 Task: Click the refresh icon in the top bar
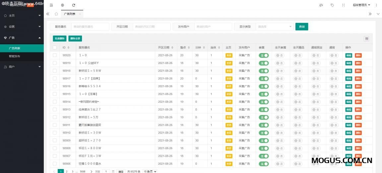point(74,5)
